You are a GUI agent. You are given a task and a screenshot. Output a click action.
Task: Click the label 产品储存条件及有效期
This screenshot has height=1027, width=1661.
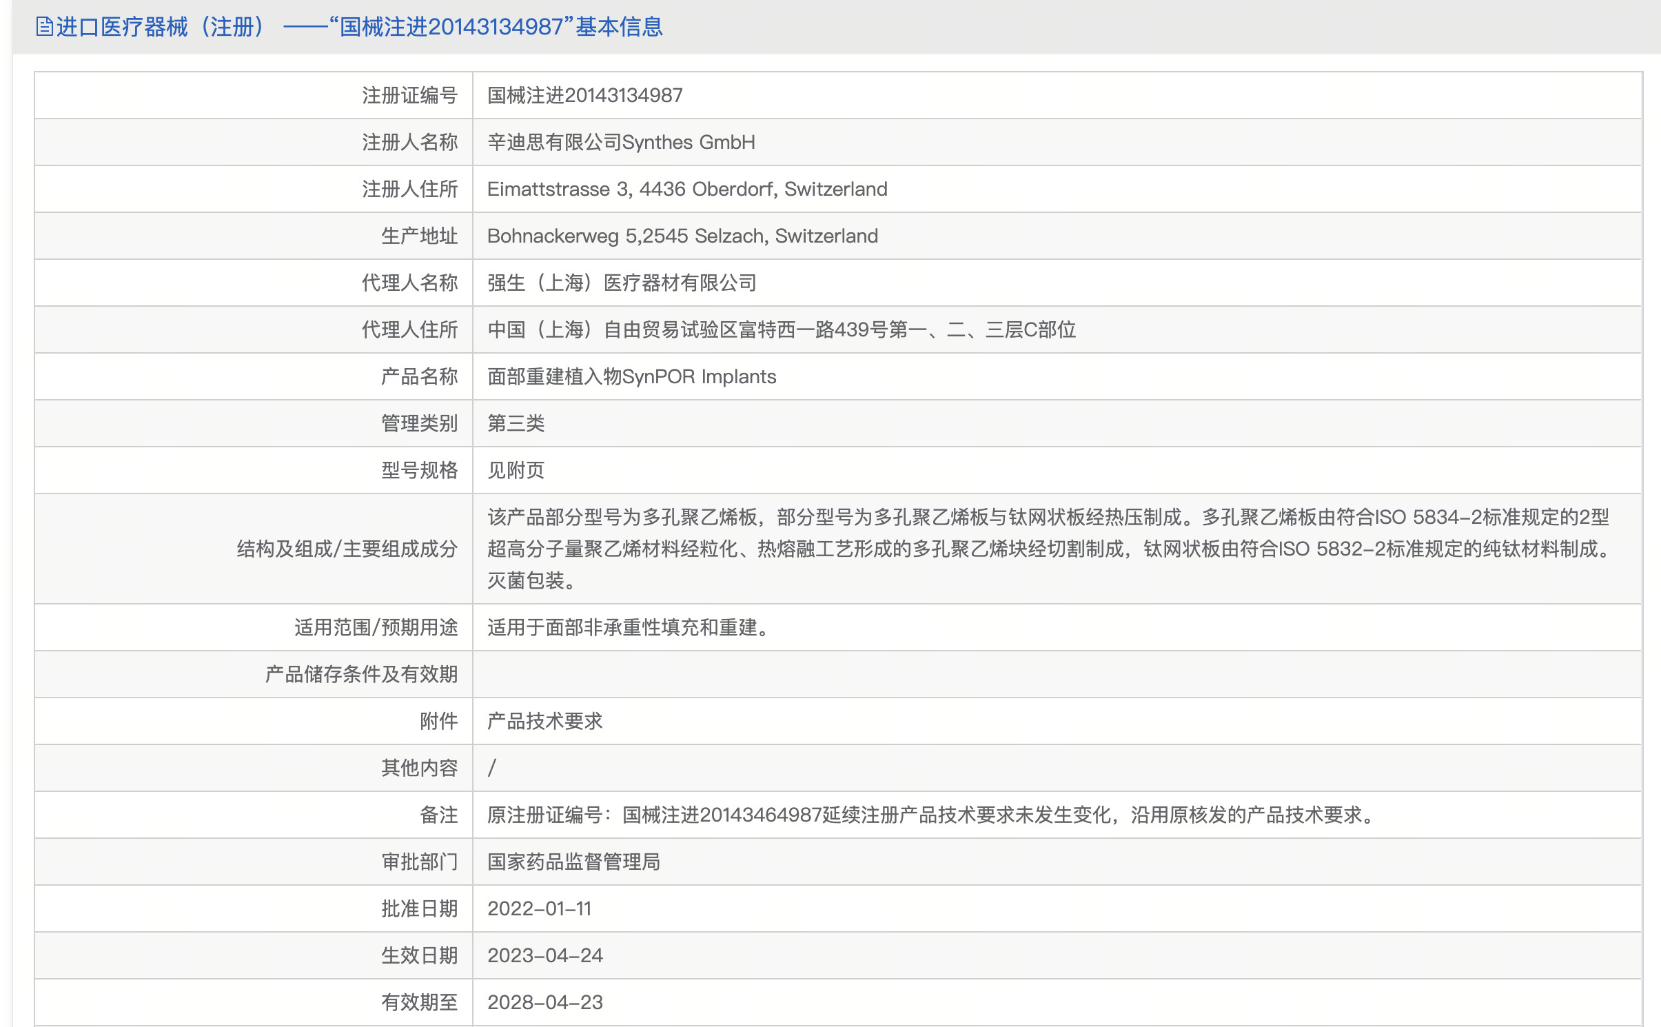(362, 674)
